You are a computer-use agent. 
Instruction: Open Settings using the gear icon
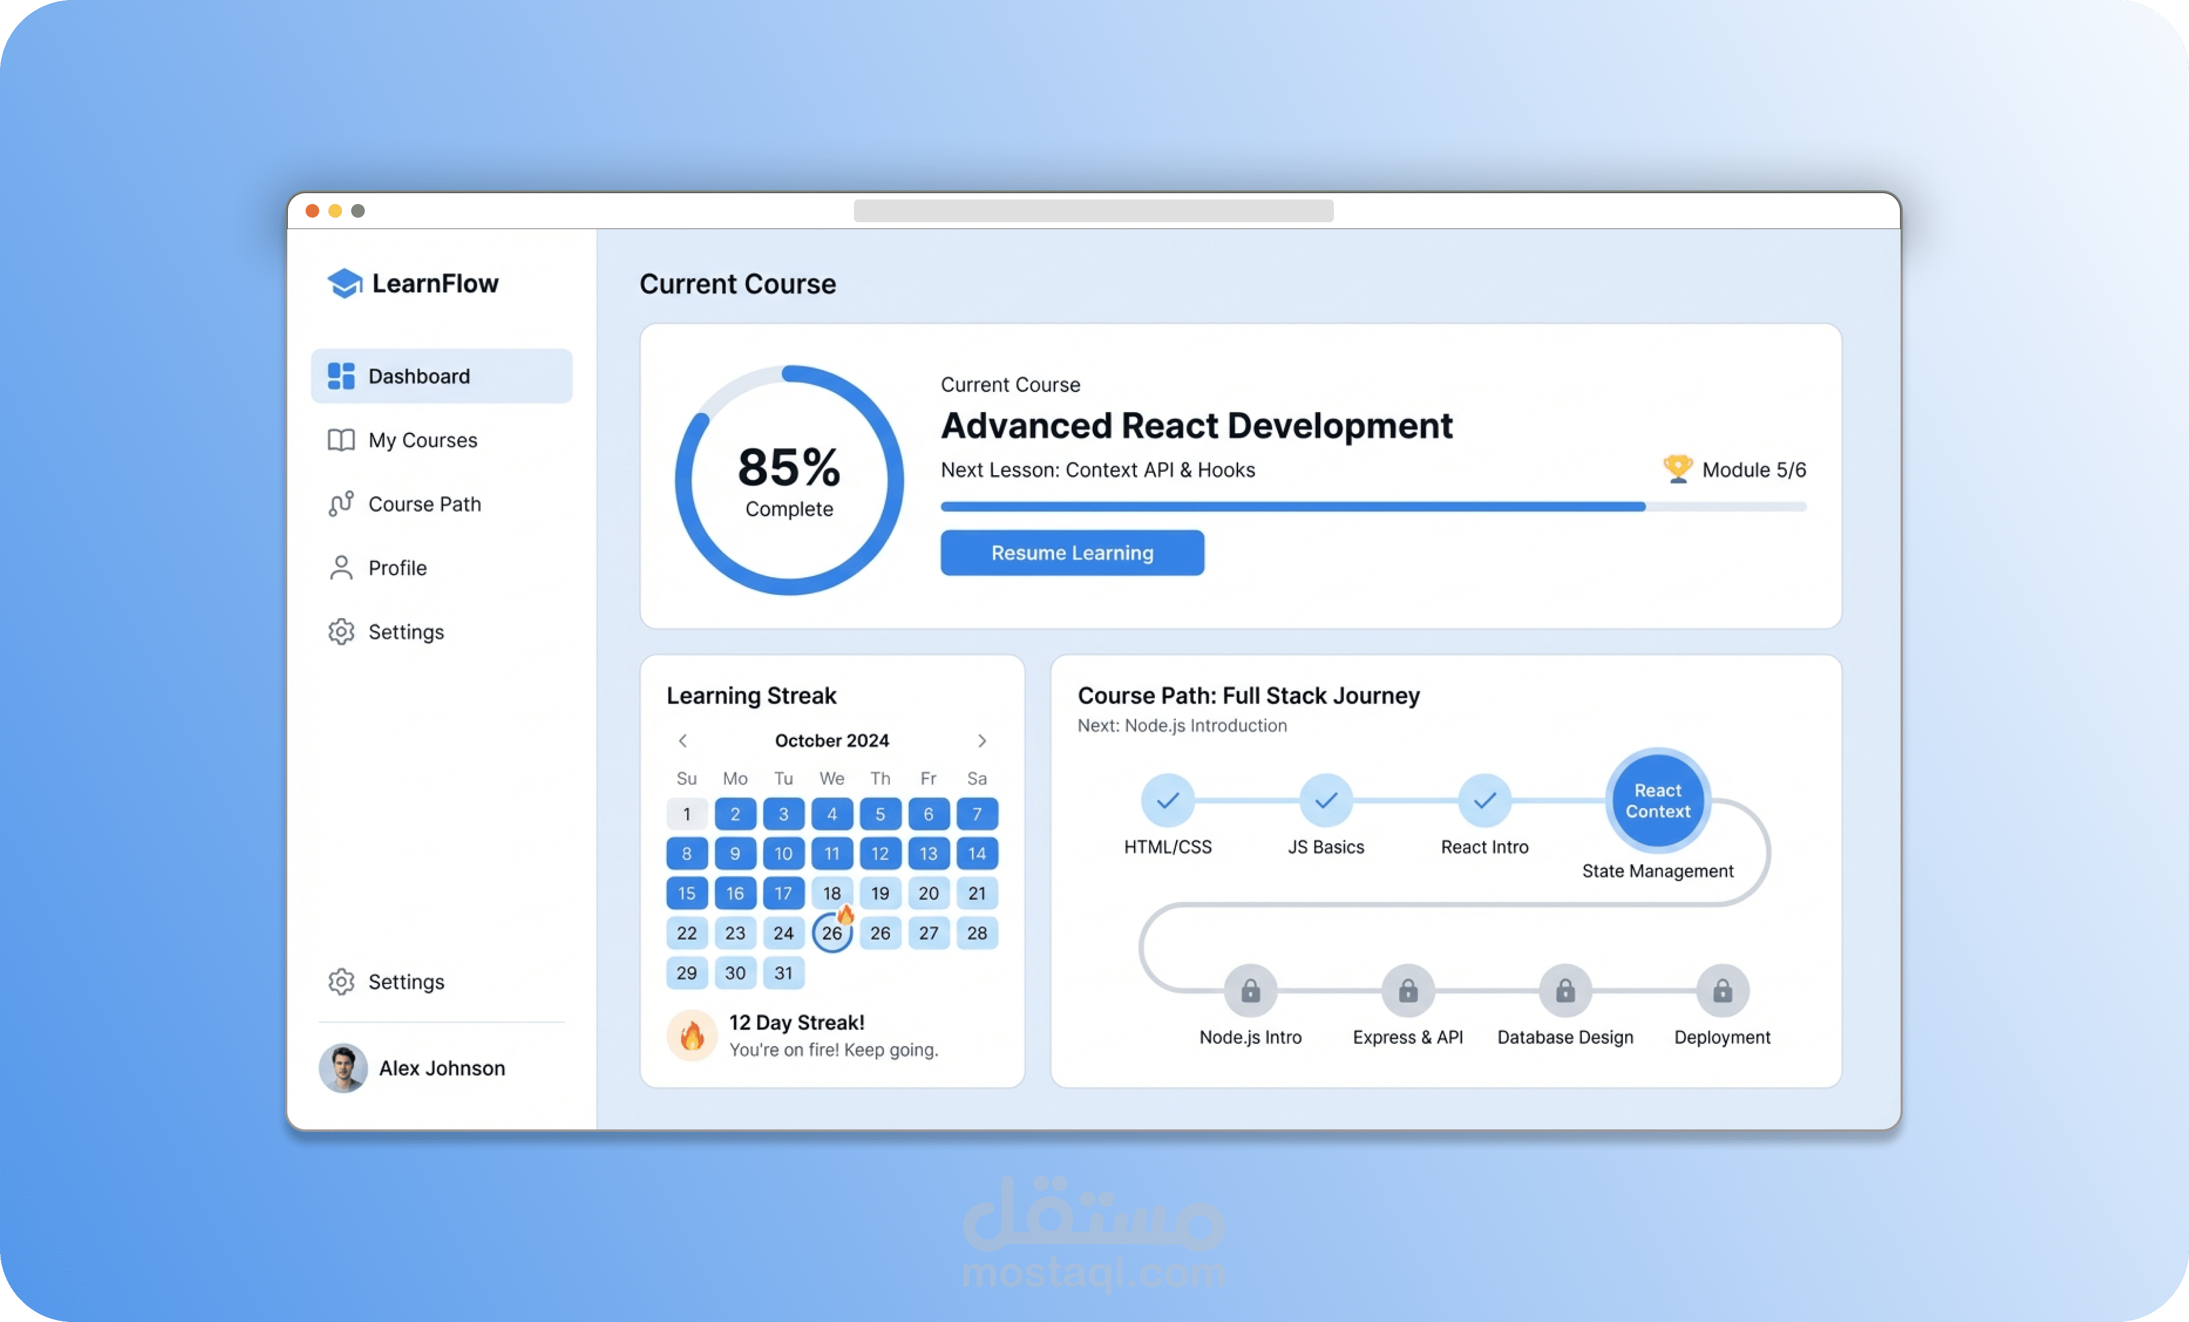tap(341, 631)
